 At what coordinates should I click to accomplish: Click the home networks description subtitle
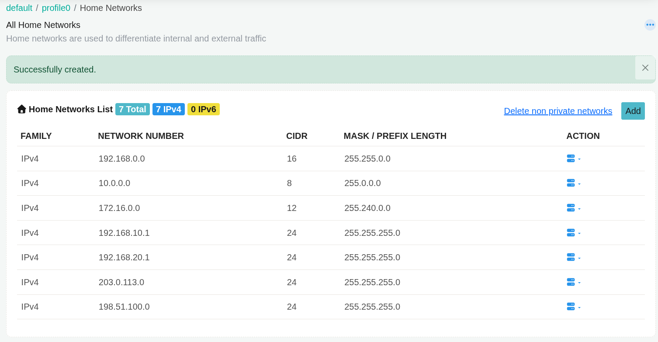(136, 38)
